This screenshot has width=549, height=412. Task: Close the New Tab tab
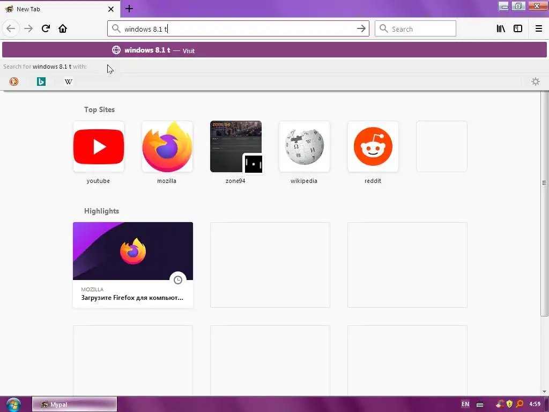pos(110,9)
